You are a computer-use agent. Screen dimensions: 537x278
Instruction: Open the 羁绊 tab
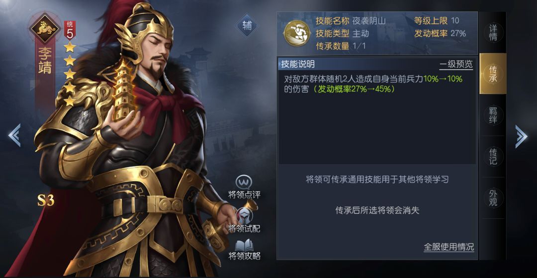click(492, 115)
